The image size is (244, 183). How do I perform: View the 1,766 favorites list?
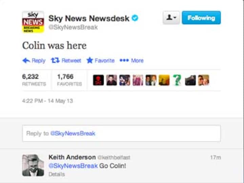pyautogui.click(x=69, y=80)
